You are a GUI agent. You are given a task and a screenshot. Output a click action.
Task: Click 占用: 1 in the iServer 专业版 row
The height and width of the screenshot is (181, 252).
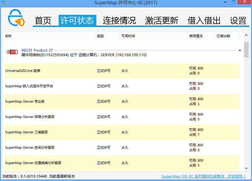pyautogui.click(x=194, y=104)
